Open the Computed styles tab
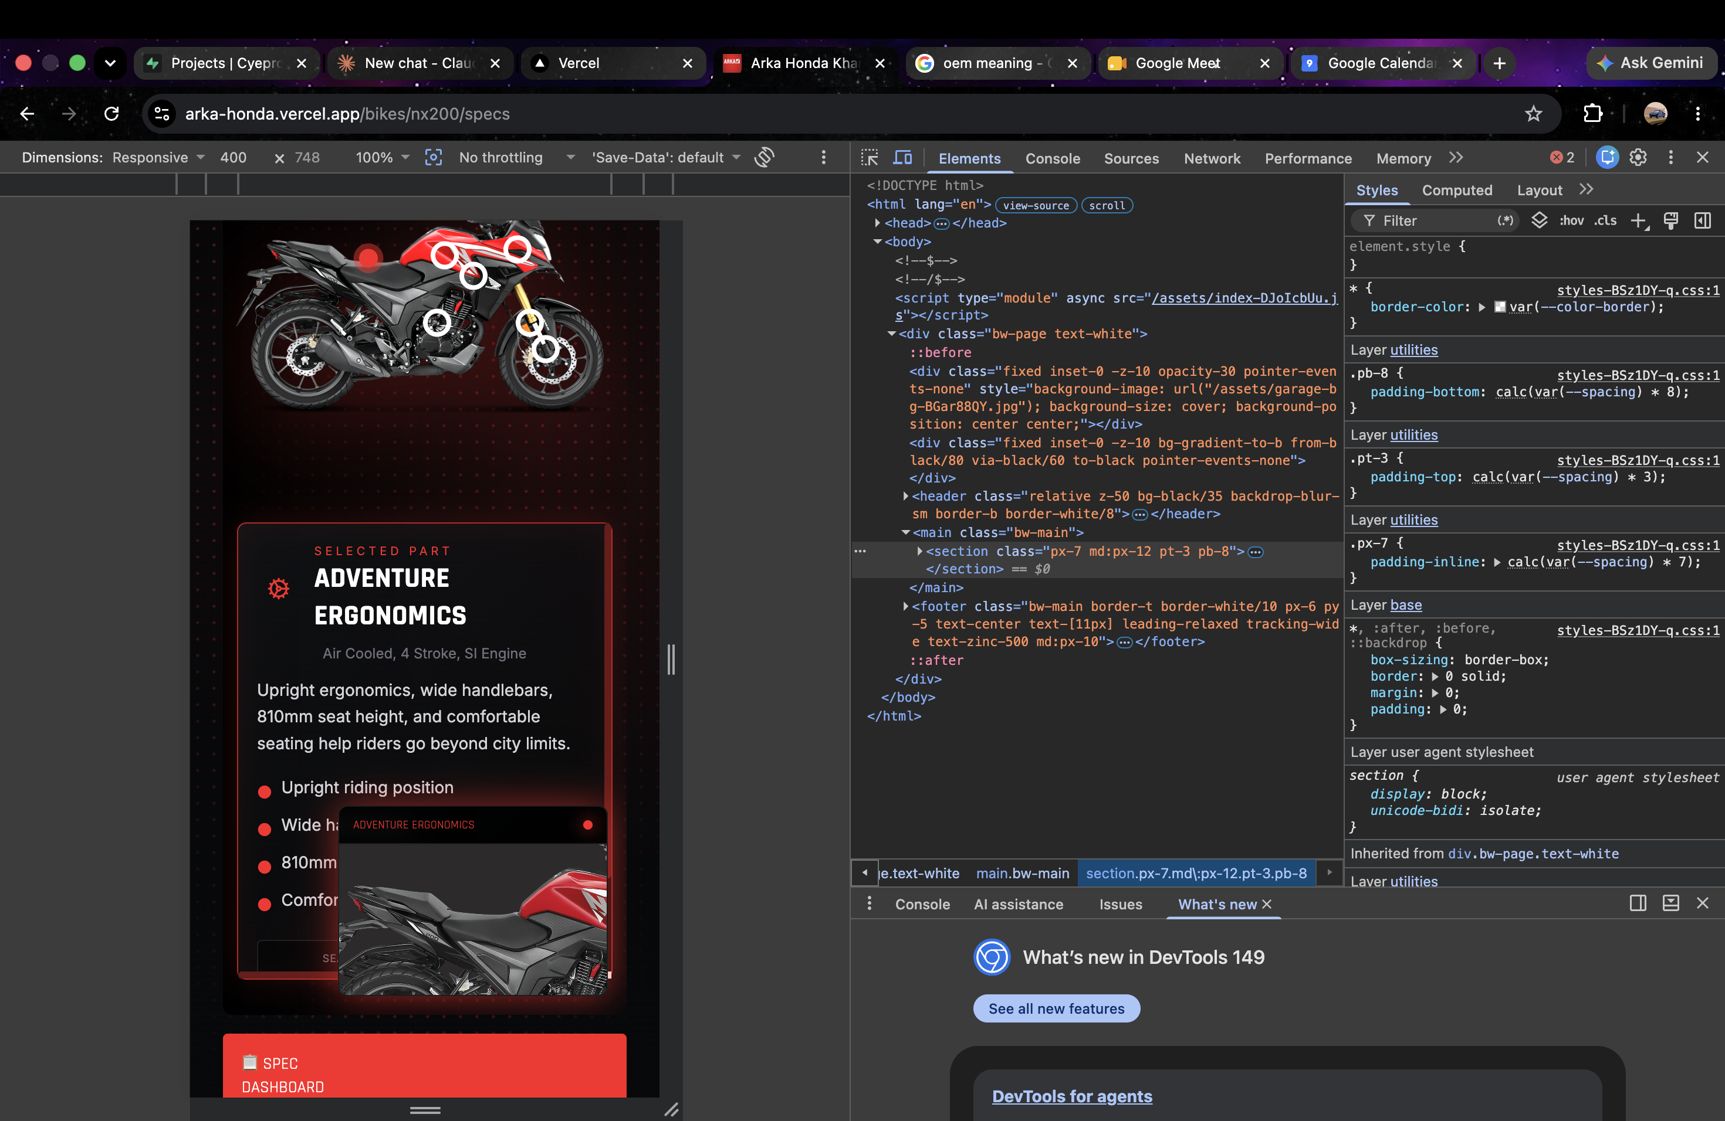This screenshot has width=1725, height=1121. tap(1457, 190)
